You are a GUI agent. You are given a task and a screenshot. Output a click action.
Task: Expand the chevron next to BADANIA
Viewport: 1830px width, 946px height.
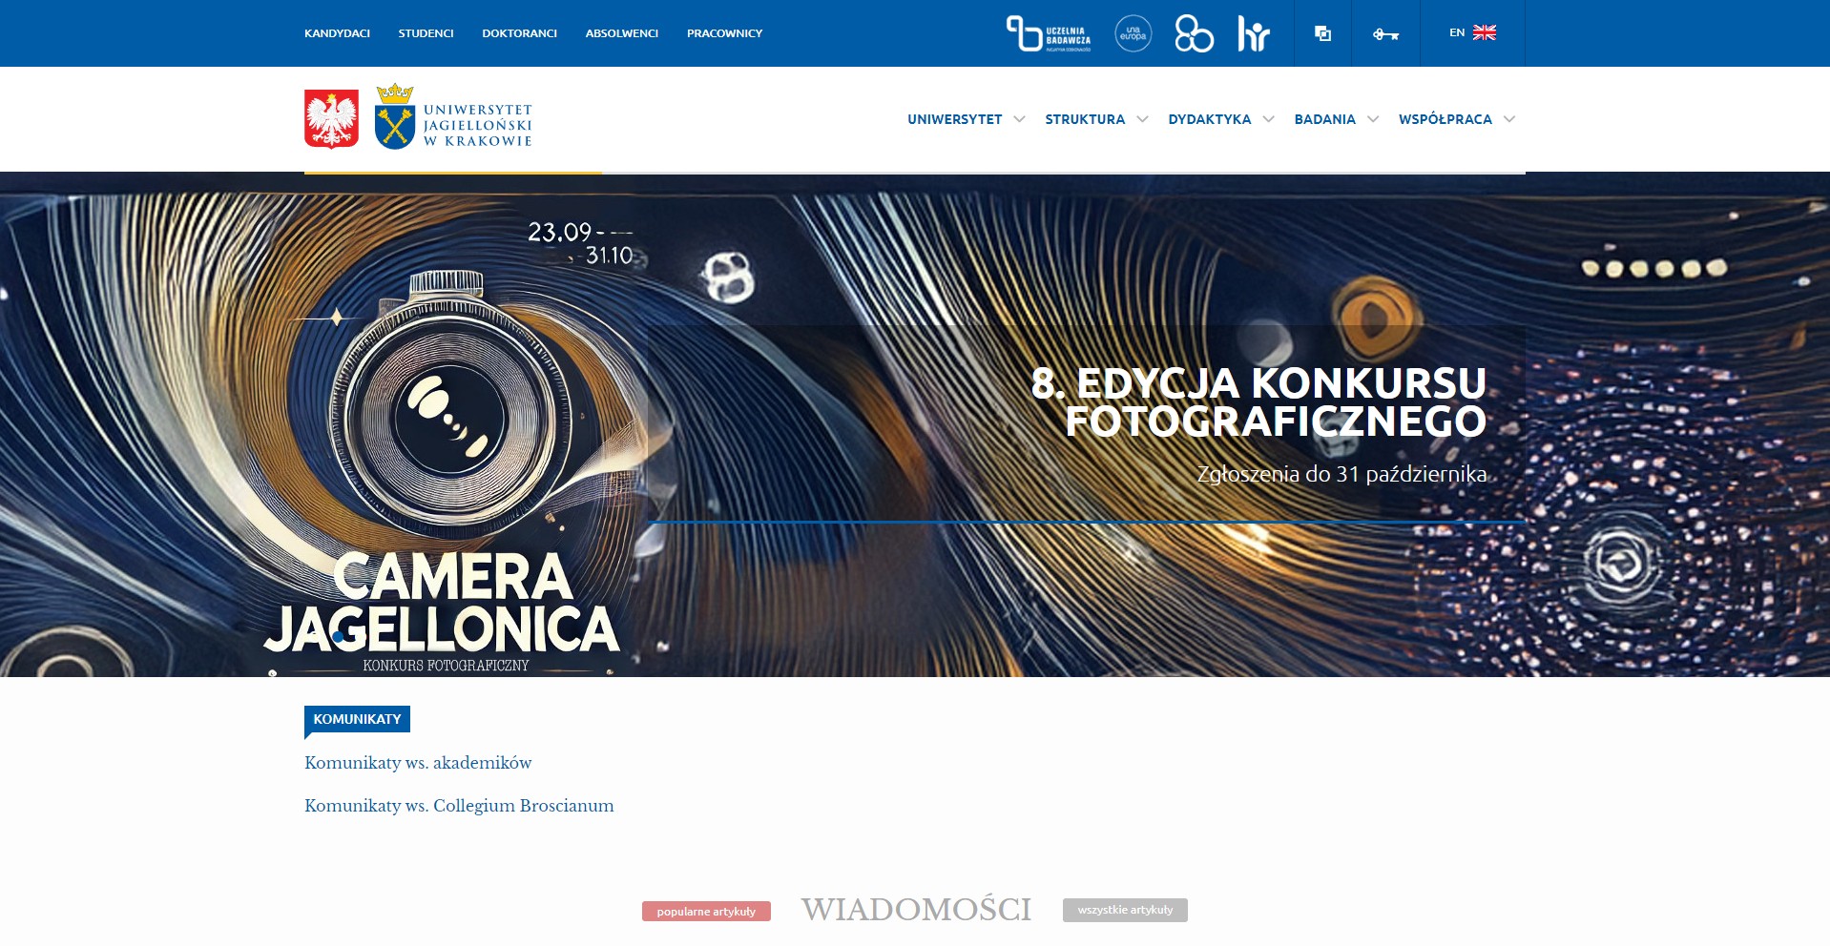click(x=1373, y=119)
